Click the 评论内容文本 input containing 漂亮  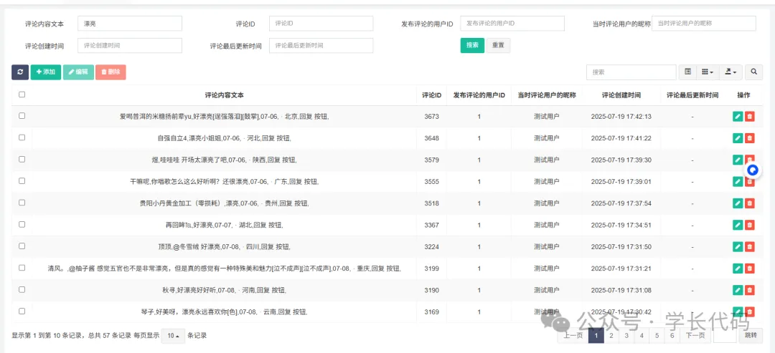coord(130,24)
